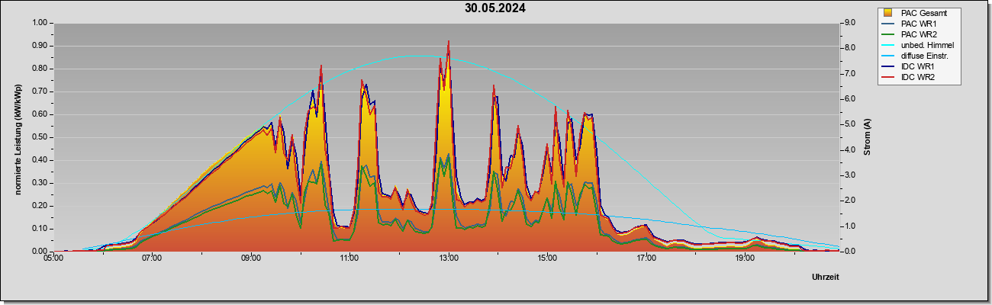Click the 0.10 value on the power axis

tap(39, 229)
